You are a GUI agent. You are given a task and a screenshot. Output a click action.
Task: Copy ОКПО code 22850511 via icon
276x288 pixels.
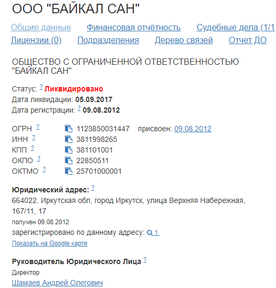pyautogui.click(x=68, y=160)
